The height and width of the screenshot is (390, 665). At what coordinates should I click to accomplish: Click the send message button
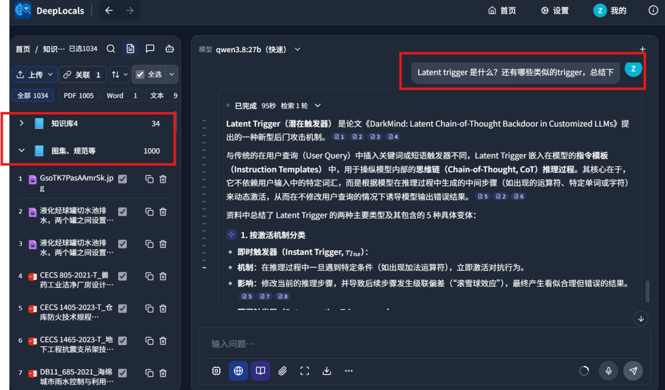coord(633,371)
